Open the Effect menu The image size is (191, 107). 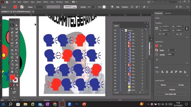pyautogui.click(x=46, y=2)
